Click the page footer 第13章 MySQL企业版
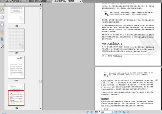 (x=115, y=56)
